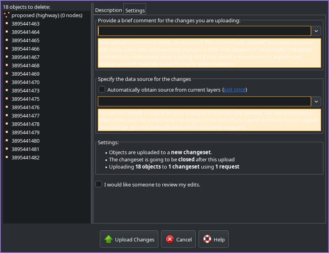Click node icon next to 3895441476

click(x=7, y=107)
